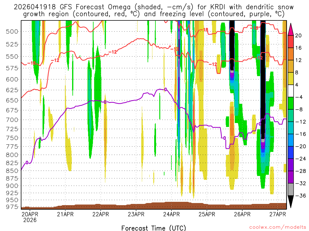Click the coolwx.com/modelts link text
The width and height of the screenshot is (309, 231).
click(x=278, y=227)
